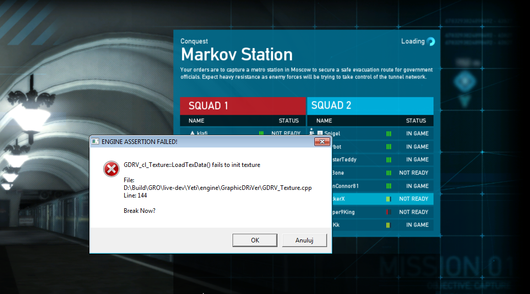Click the highlighted kerX NOT READY row
The height and width of the screenshot is (294, 530).
(383, 199)
